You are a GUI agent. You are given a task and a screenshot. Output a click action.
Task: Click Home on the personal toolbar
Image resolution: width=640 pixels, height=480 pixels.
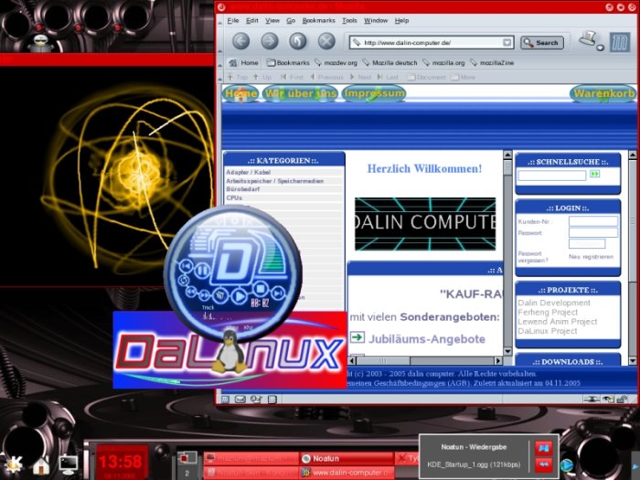pyautogui.click(x=244, y=63)
